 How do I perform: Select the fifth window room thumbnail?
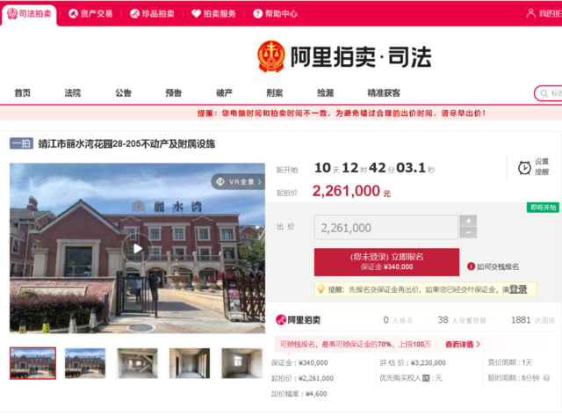tap(242, 363)
